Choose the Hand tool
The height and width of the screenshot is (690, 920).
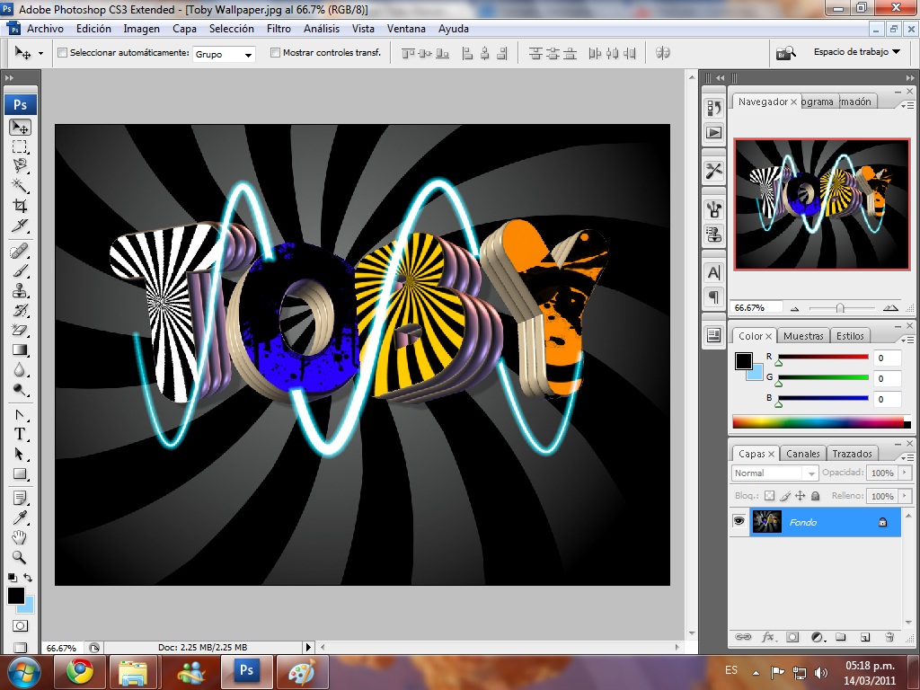(x=20, y=537)
